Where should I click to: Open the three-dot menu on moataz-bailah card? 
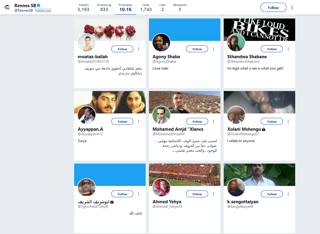138,49
